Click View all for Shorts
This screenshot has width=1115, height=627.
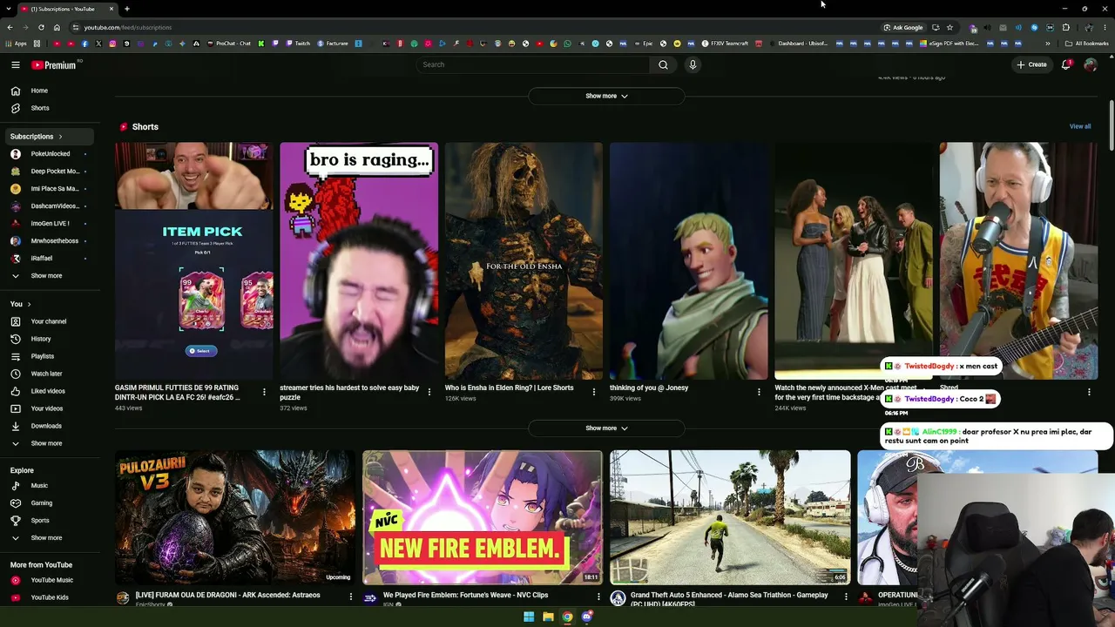(x=1080, y=126)
